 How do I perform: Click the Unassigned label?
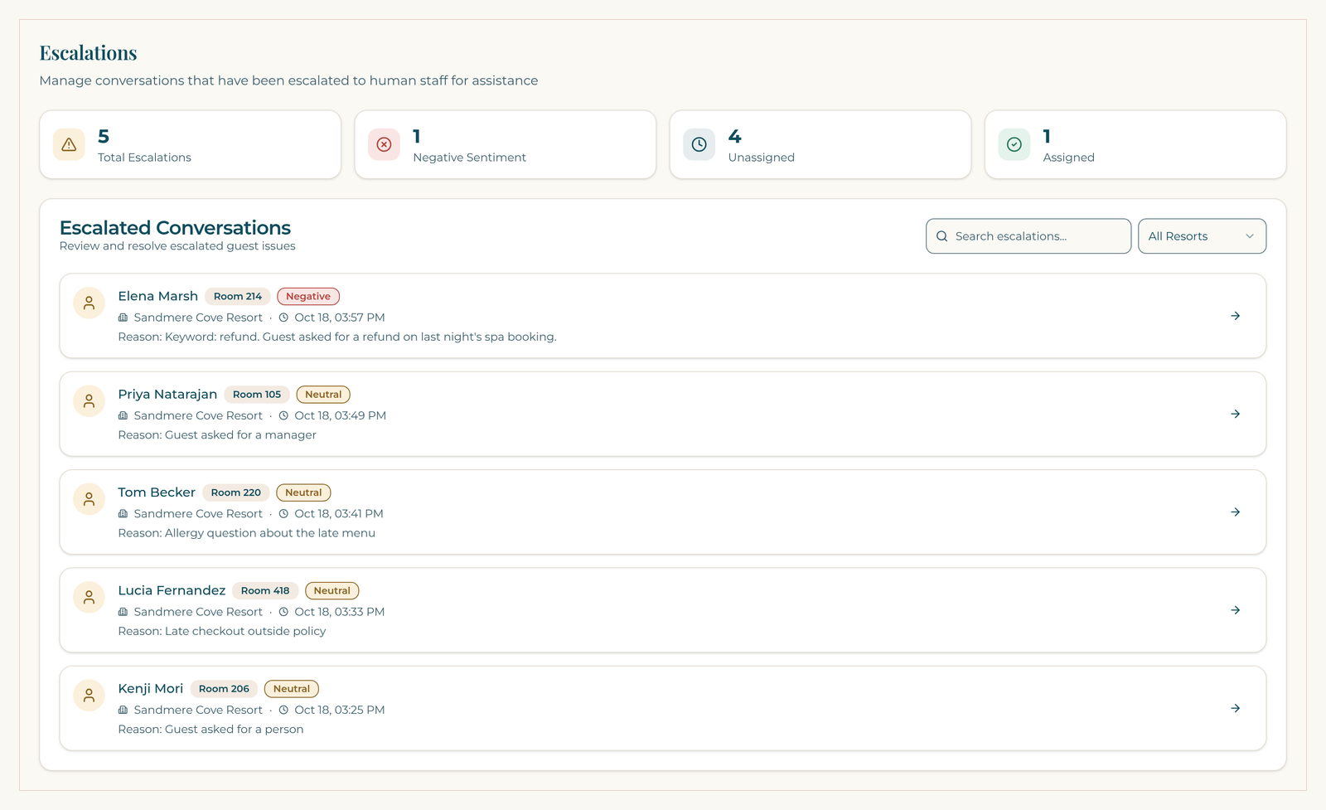(762, 158)
